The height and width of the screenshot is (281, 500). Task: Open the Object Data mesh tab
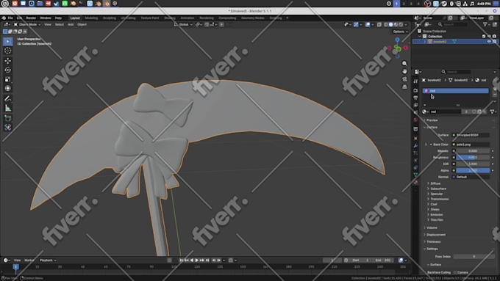click(415, 175)
